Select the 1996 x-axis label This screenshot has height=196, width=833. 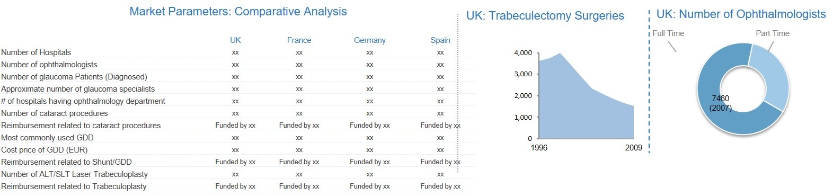[x=539, y=148]
